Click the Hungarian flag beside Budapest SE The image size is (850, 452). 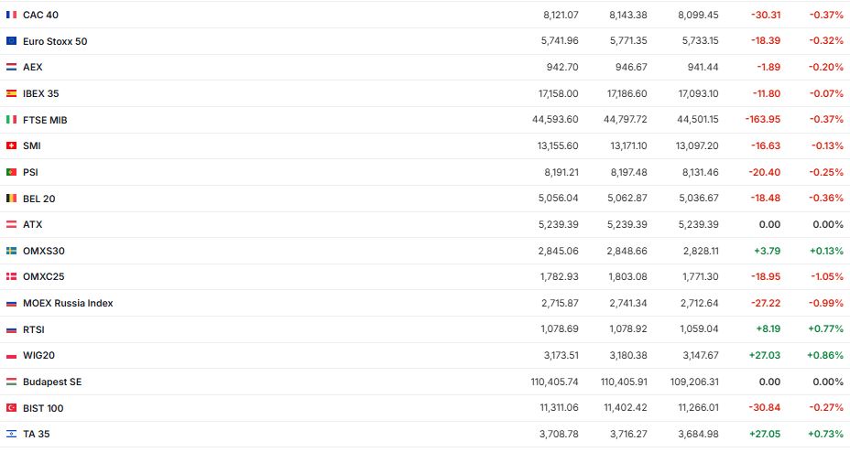[x=11, y=382]
